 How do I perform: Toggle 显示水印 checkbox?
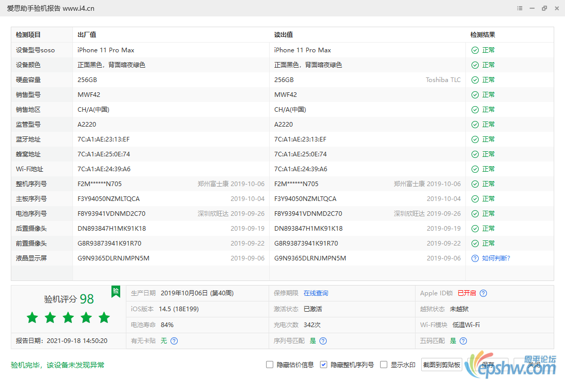click(384, 365)
